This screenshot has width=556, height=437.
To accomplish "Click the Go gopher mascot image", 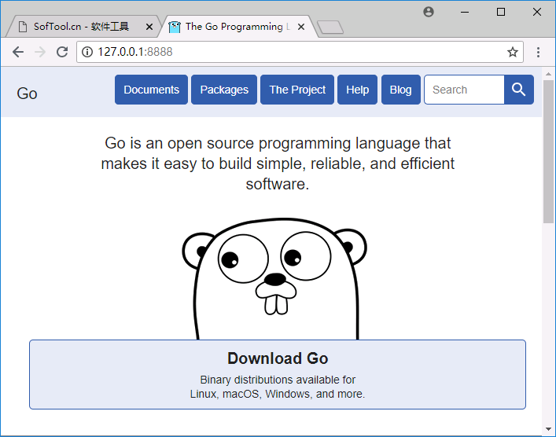I will tap(274, 278).
